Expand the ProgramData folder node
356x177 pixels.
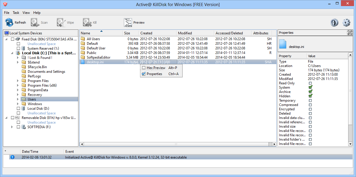tap(18, 90)
